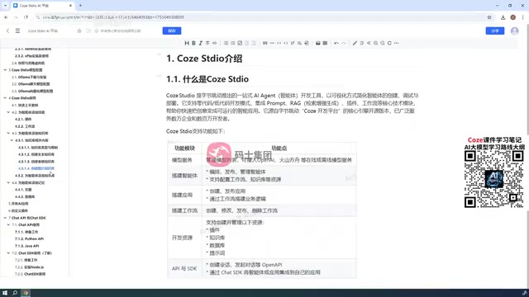
Task: Open the Windows Start menu
Action: click(x=5, y=293)
